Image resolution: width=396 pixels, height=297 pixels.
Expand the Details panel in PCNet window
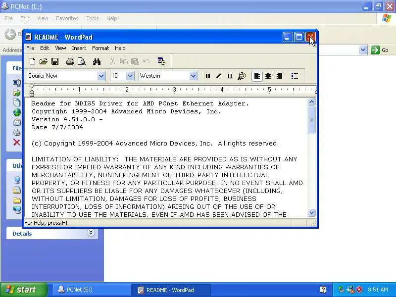click(x=91, y=233)
